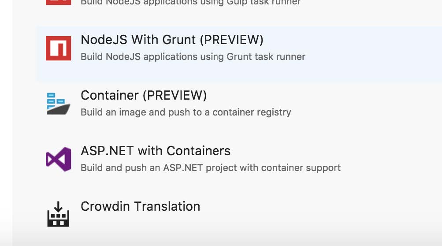Click the gray bar below Crowdin Translation

click(x=226, y=240)
